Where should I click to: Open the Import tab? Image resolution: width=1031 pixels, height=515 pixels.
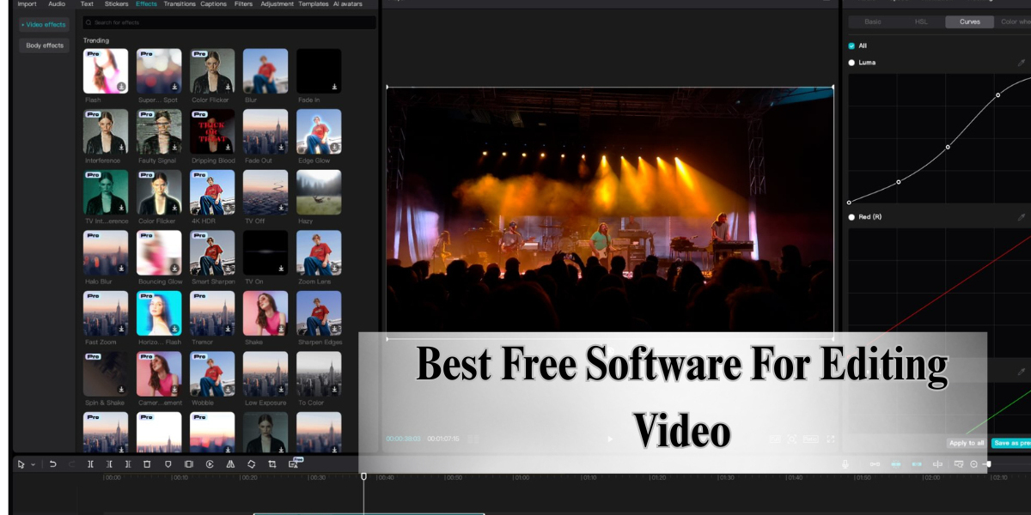[x=27, y=3]
